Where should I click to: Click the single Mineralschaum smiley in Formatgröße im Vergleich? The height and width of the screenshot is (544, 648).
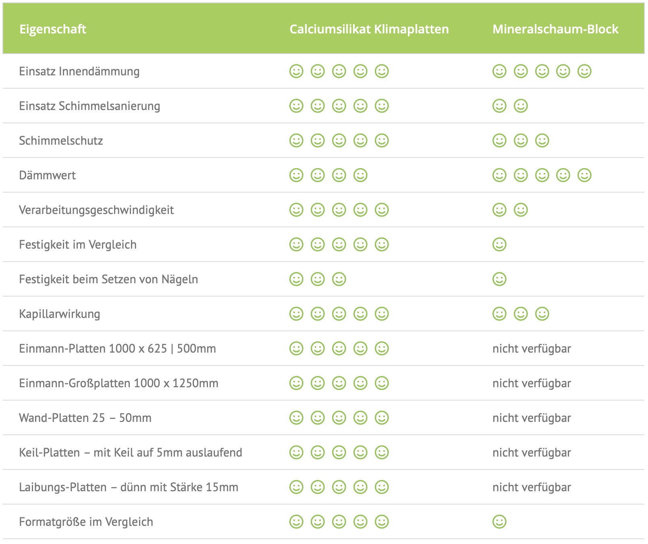499,521
